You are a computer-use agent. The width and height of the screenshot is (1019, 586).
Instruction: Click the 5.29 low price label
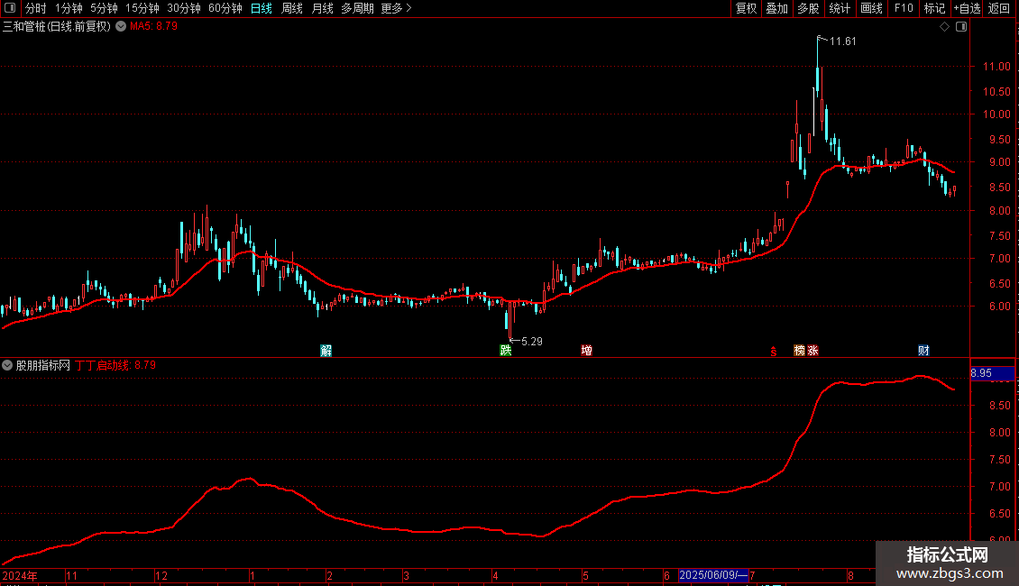(x=532, y=342)
